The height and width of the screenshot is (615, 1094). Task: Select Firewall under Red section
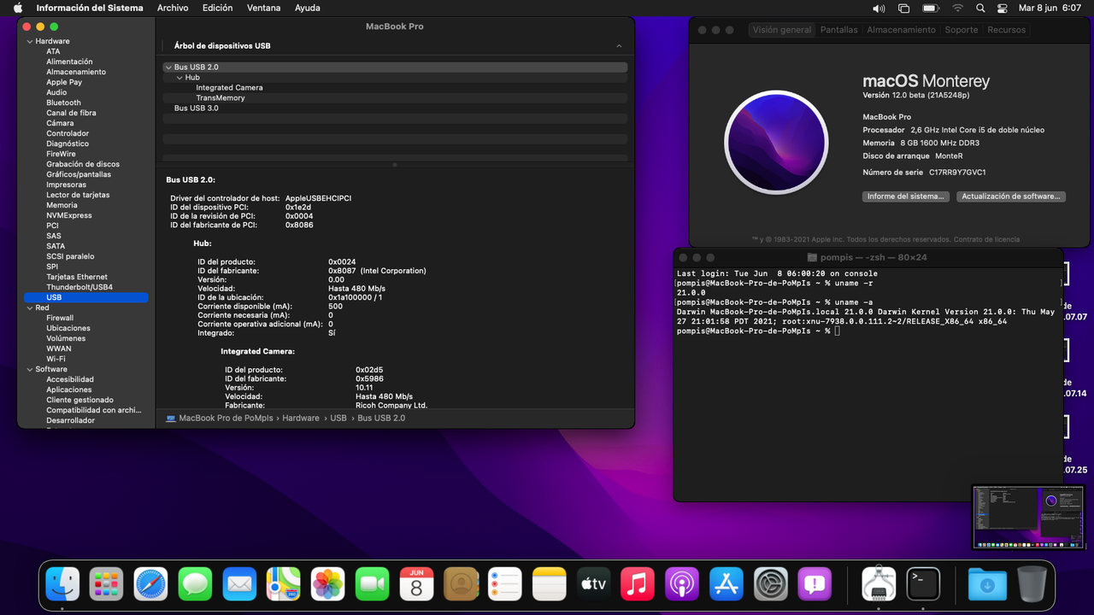pos(60,318)
